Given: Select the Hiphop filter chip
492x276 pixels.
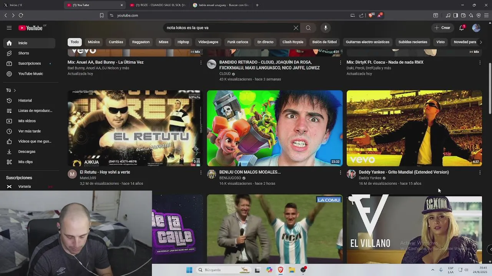Looking at the screenshot, I should coord(183,42).
